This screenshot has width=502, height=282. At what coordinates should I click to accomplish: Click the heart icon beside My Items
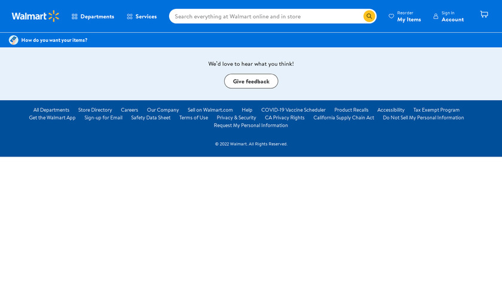point(391,16)
